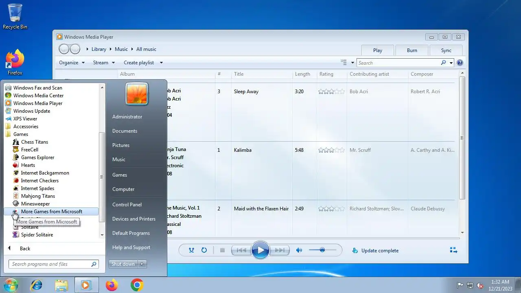Screen dimensions: 521x293
Task: Rate Sleep Away with stars
Action: coord(331,92)
